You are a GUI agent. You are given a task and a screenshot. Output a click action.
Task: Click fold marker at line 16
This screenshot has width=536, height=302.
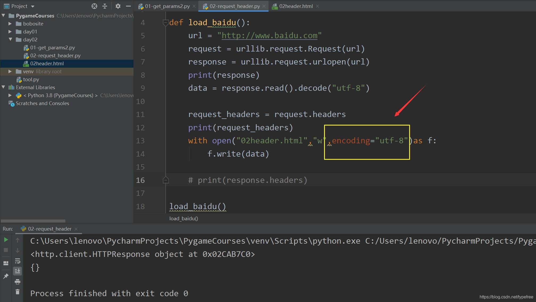coord(165,180)
